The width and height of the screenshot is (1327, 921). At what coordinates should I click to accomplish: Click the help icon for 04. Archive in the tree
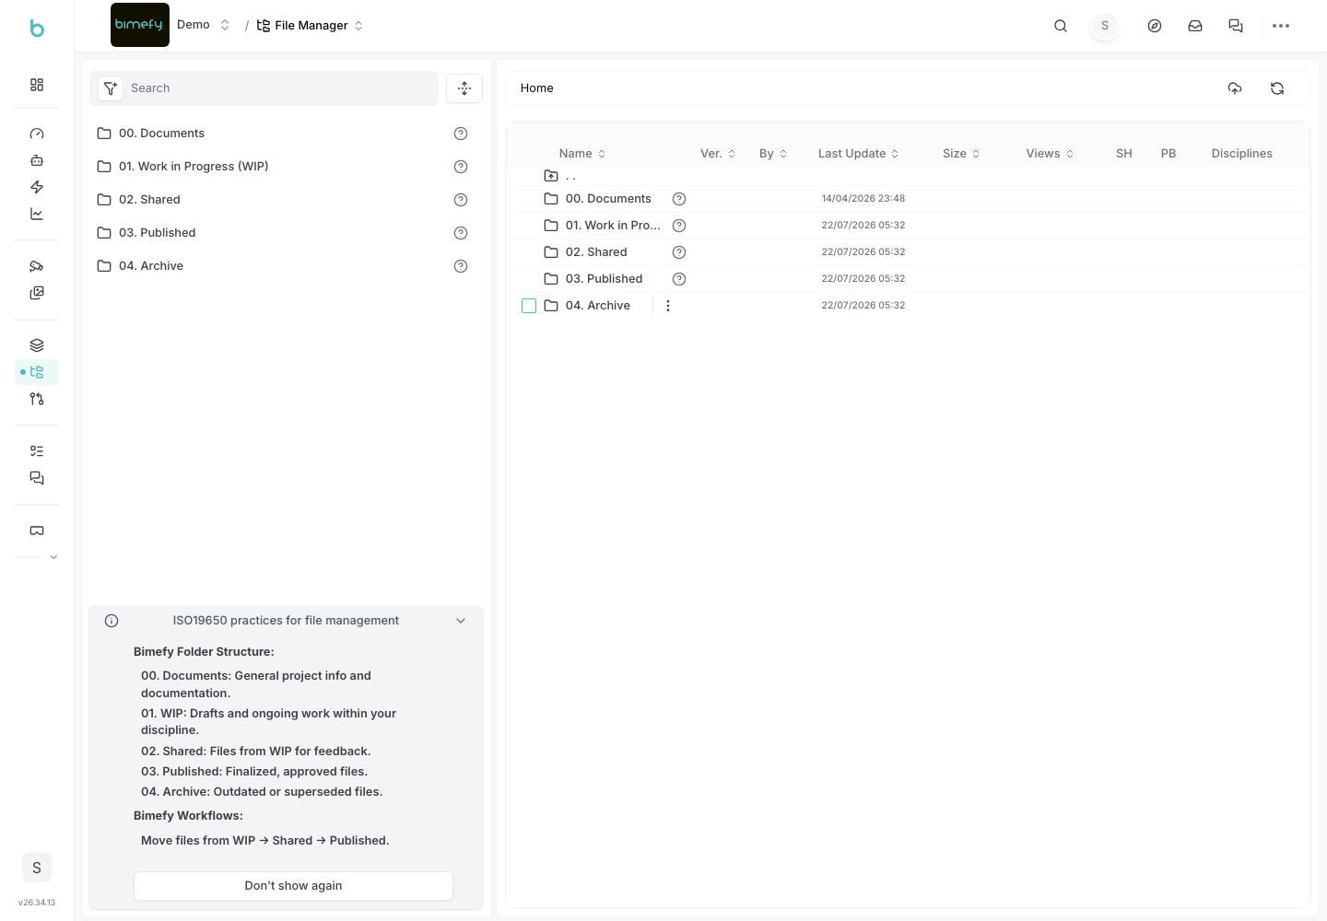(x=461, y=266)
